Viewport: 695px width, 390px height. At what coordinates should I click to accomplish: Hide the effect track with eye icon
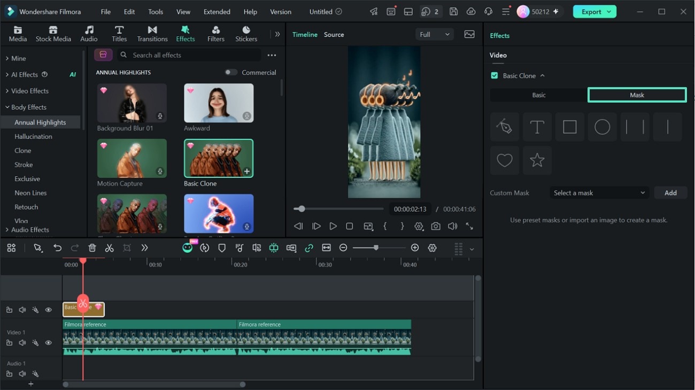pos(48,310)
